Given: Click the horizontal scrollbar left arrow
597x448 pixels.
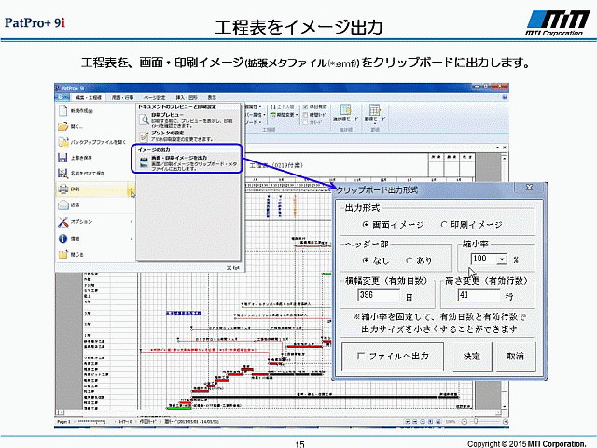Looking at the screenshot, I should 60,413.
